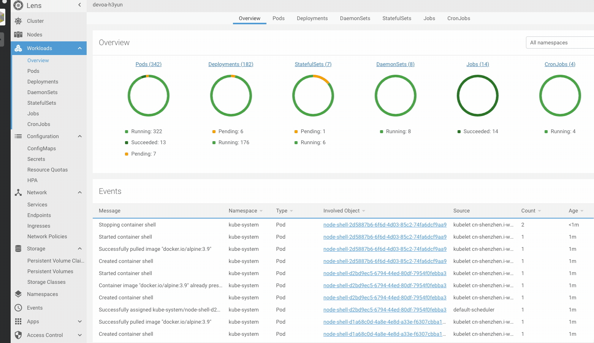Collapse the Storage section chevron
The width and height of the screenshot is (594, 343).
pyautogui.click(x=80, y=249)
